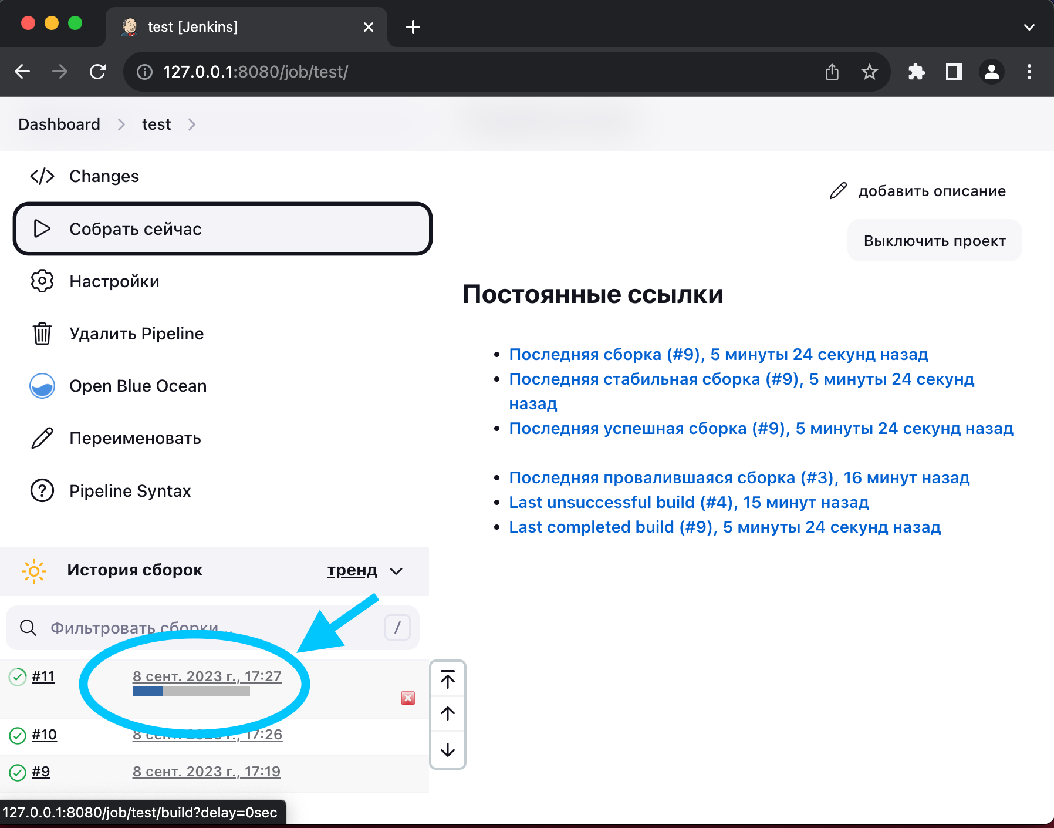Expand the Dashboard breadcrumb chevron

point(121,124)
